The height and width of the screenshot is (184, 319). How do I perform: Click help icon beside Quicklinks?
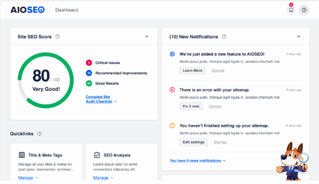(x=40, y=134)
